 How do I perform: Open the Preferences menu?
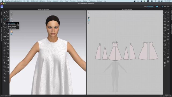pyautogui.click(x=92, y=1)
